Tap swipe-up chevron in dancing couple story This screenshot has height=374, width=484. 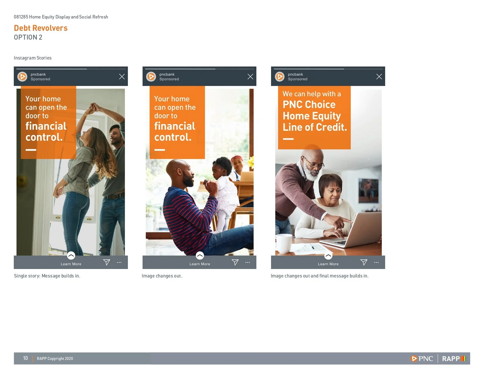coord(71,255)
